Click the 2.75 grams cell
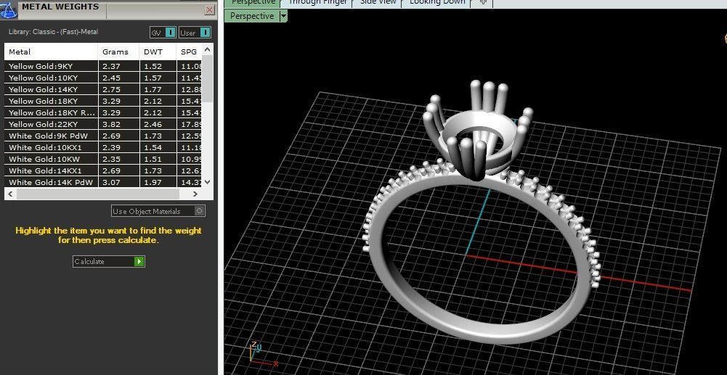The width and height of the screenshot is (727, 375). (118, 89)
